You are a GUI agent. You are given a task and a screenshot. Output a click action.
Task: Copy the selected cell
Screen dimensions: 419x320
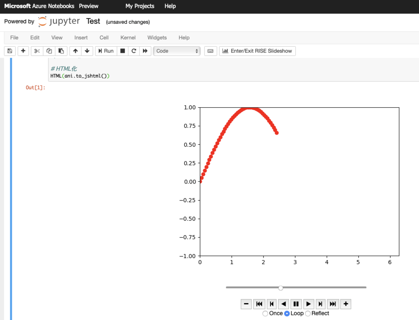[49, 51]
